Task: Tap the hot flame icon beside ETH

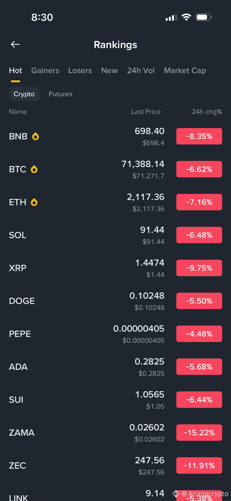Action: coord(34,202)
